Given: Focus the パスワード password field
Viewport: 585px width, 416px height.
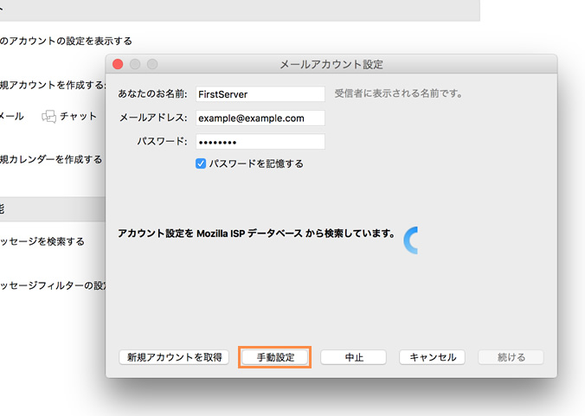Looking at the screenshot, I should coord(260,142).
